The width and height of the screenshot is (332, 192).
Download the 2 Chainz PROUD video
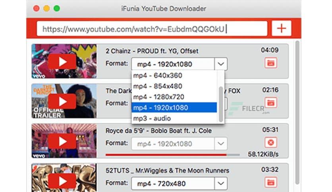point(270,63)
